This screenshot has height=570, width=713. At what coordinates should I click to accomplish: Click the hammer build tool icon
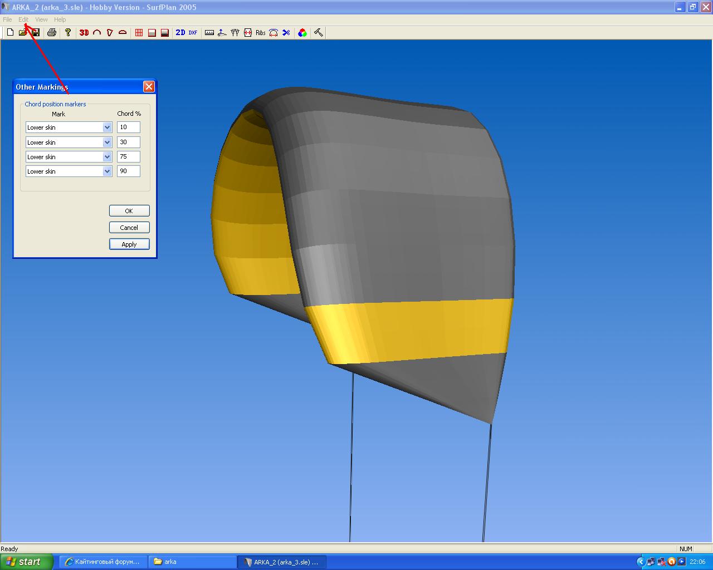coord(318,33)
